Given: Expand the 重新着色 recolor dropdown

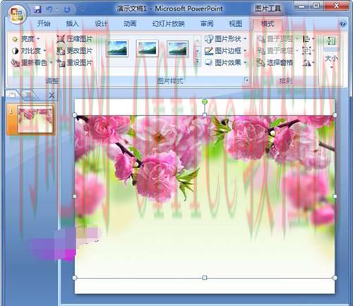Looking at the screenshot, I should [32, 62].
